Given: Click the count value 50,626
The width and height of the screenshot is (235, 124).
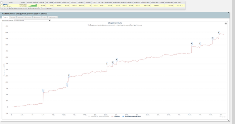Looking at the screenshot, I should coord(43,5).
